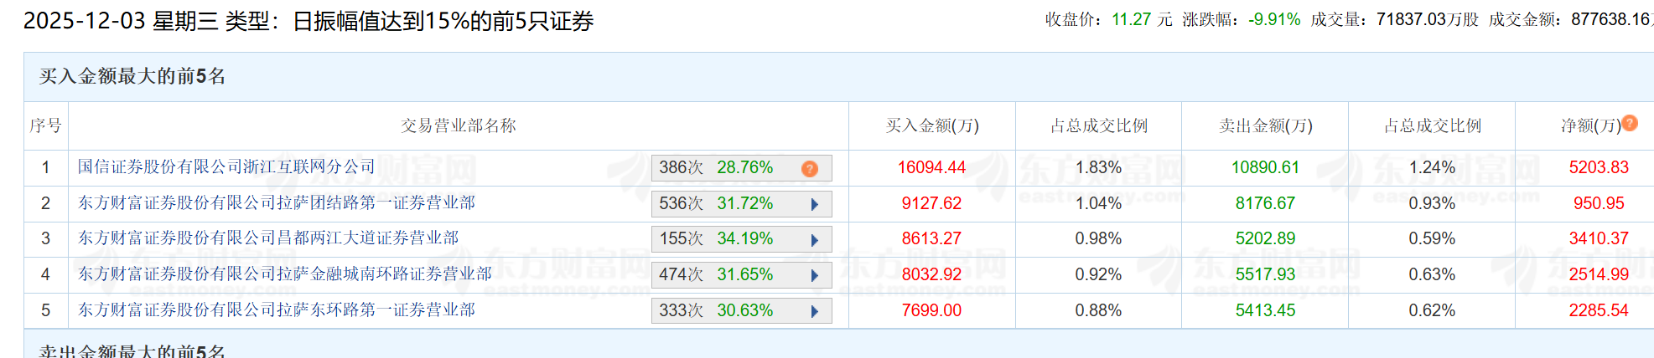Open 东方财富证券拉萨东环路第一证券营业部 link

pos(277,310)
